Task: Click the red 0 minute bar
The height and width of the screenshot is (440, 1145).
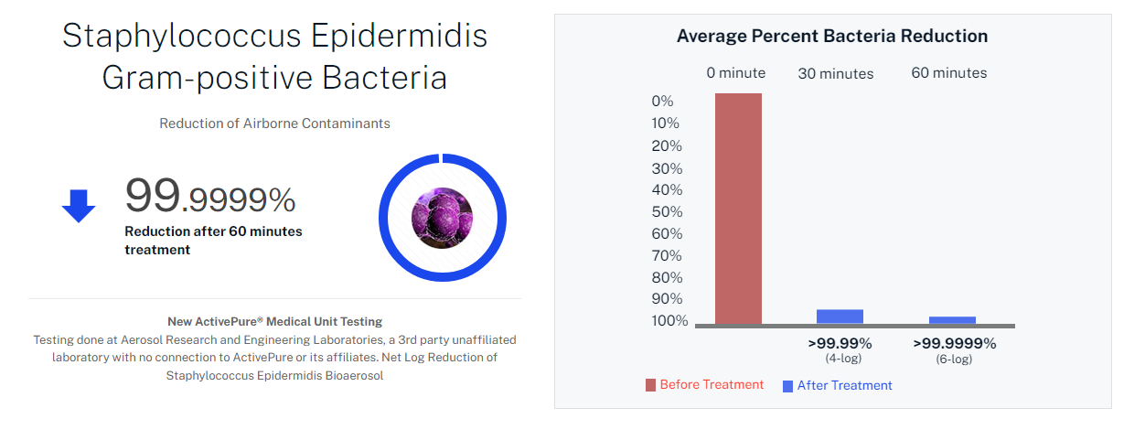Action: 738,209
